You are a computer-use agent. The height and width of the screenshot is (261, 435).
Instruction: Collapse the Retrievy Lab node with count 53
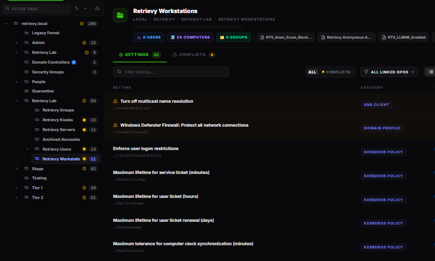[x=17, y=101]
